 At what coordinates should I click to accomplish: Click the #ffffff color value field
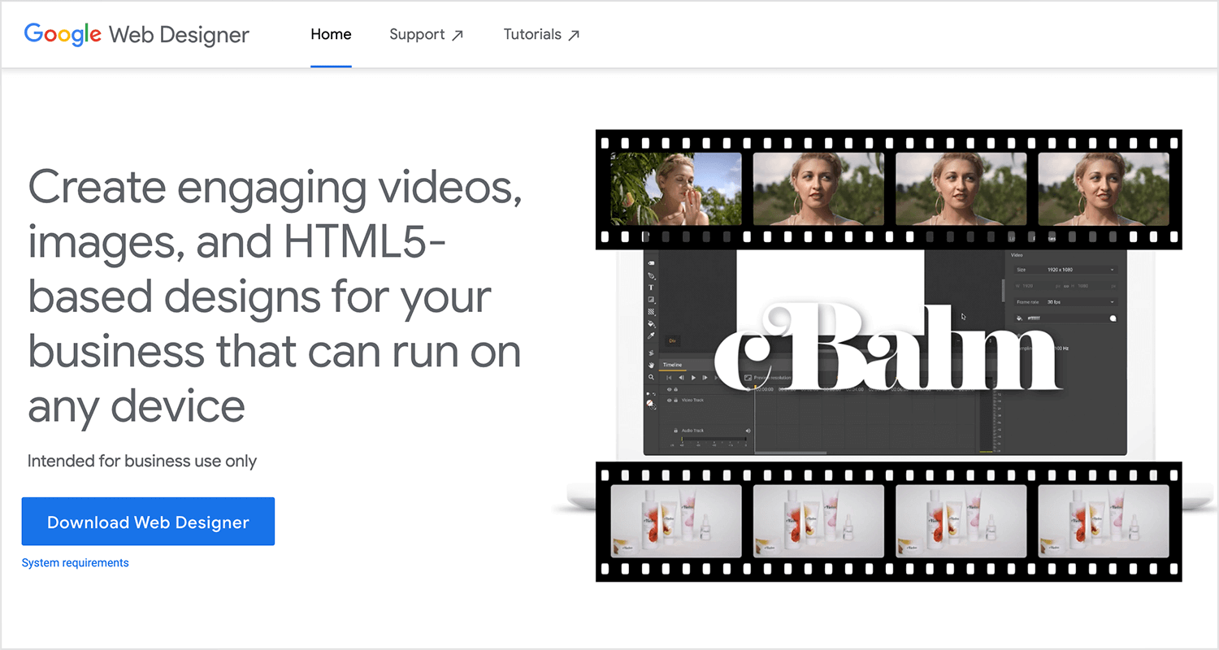click(x=1065, y=318)
